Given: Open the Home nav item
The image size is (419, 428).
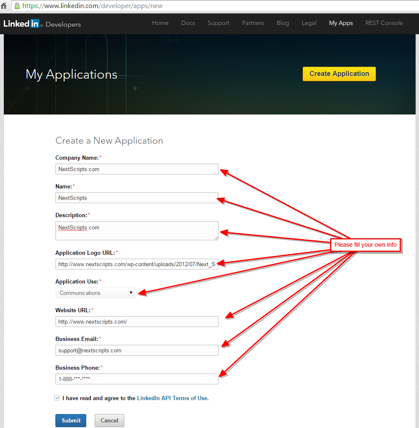Looking at the screenshot, I should click(160, 23).
